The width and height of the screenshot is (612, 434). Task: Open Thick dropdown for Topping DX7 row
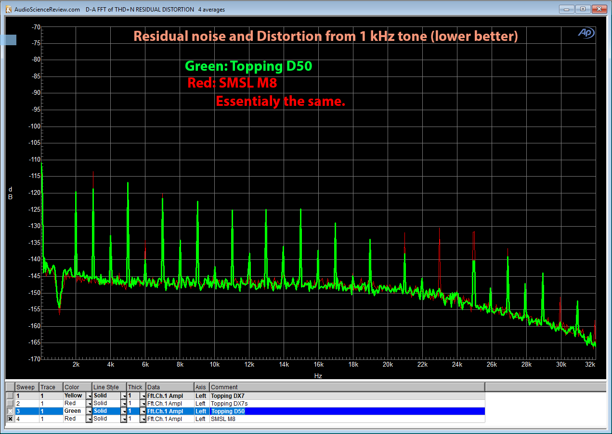pyautogui.click(x=143, y=396)
